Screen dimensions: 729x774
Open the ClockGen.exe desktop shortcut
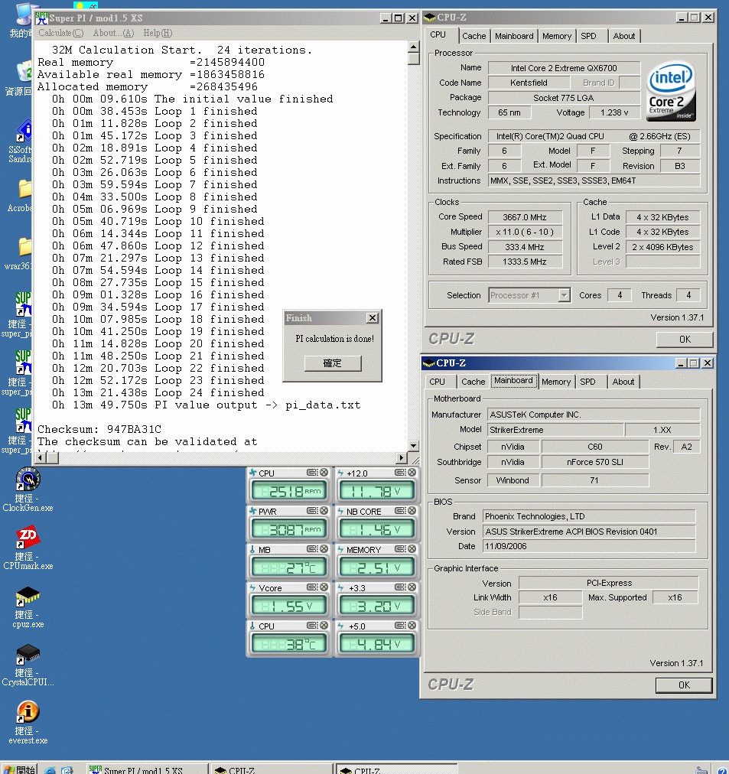(x=28, y=489)
